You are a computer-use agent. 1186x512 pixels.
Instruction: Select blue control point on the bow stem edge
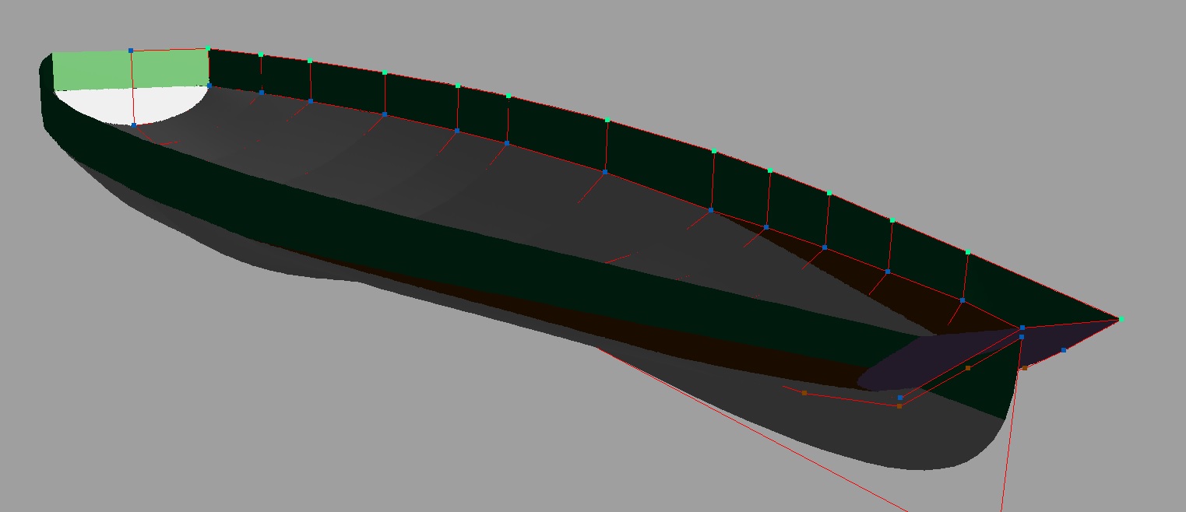(1064, 350)
